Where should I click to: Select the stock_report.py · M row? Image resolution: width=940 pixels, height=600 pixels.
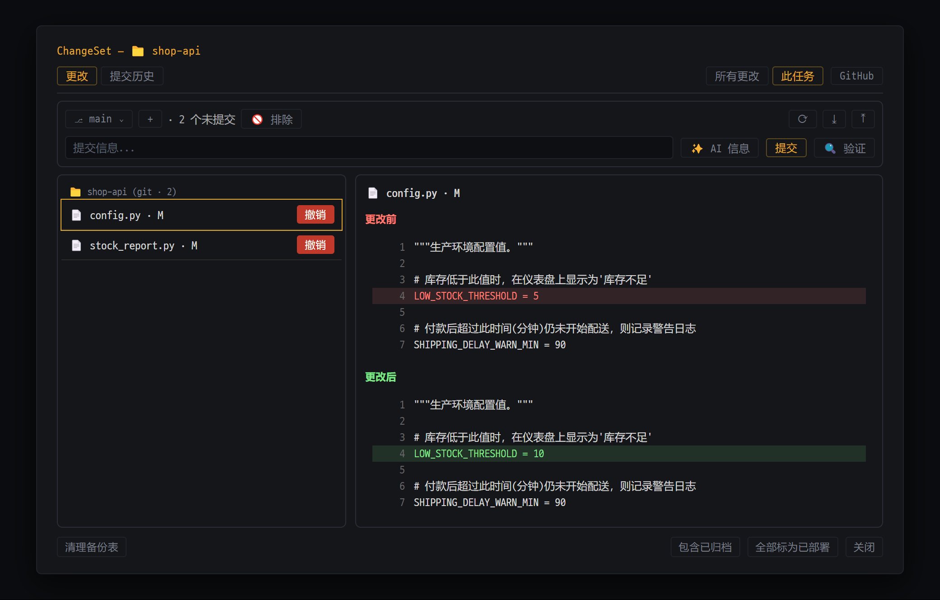[x=202, y=245]
